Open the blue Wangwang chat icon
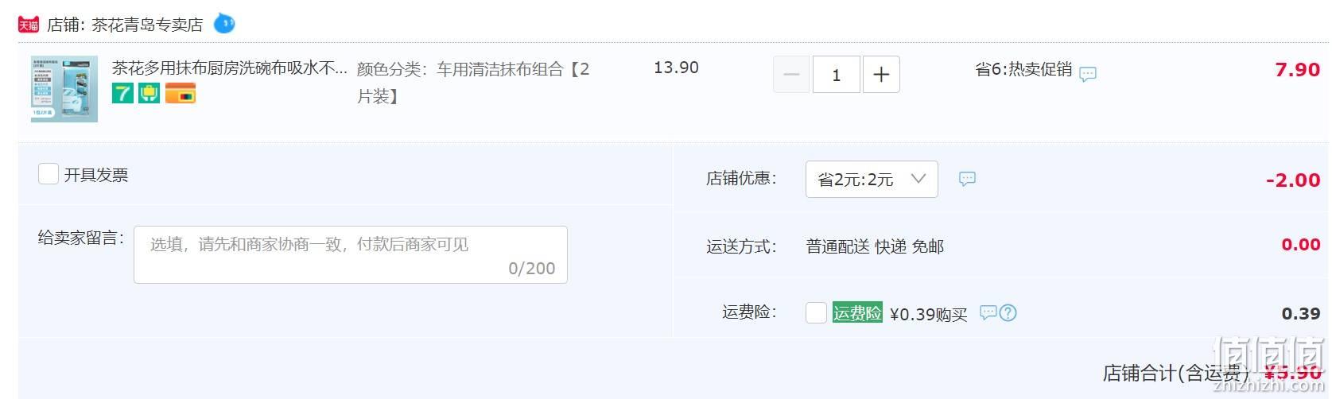This screenshot has height=399, width=1332. [224, 24]
